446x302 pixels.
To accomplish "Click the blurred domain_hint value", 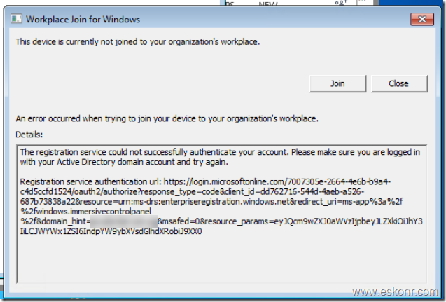I will coord(124,221).
